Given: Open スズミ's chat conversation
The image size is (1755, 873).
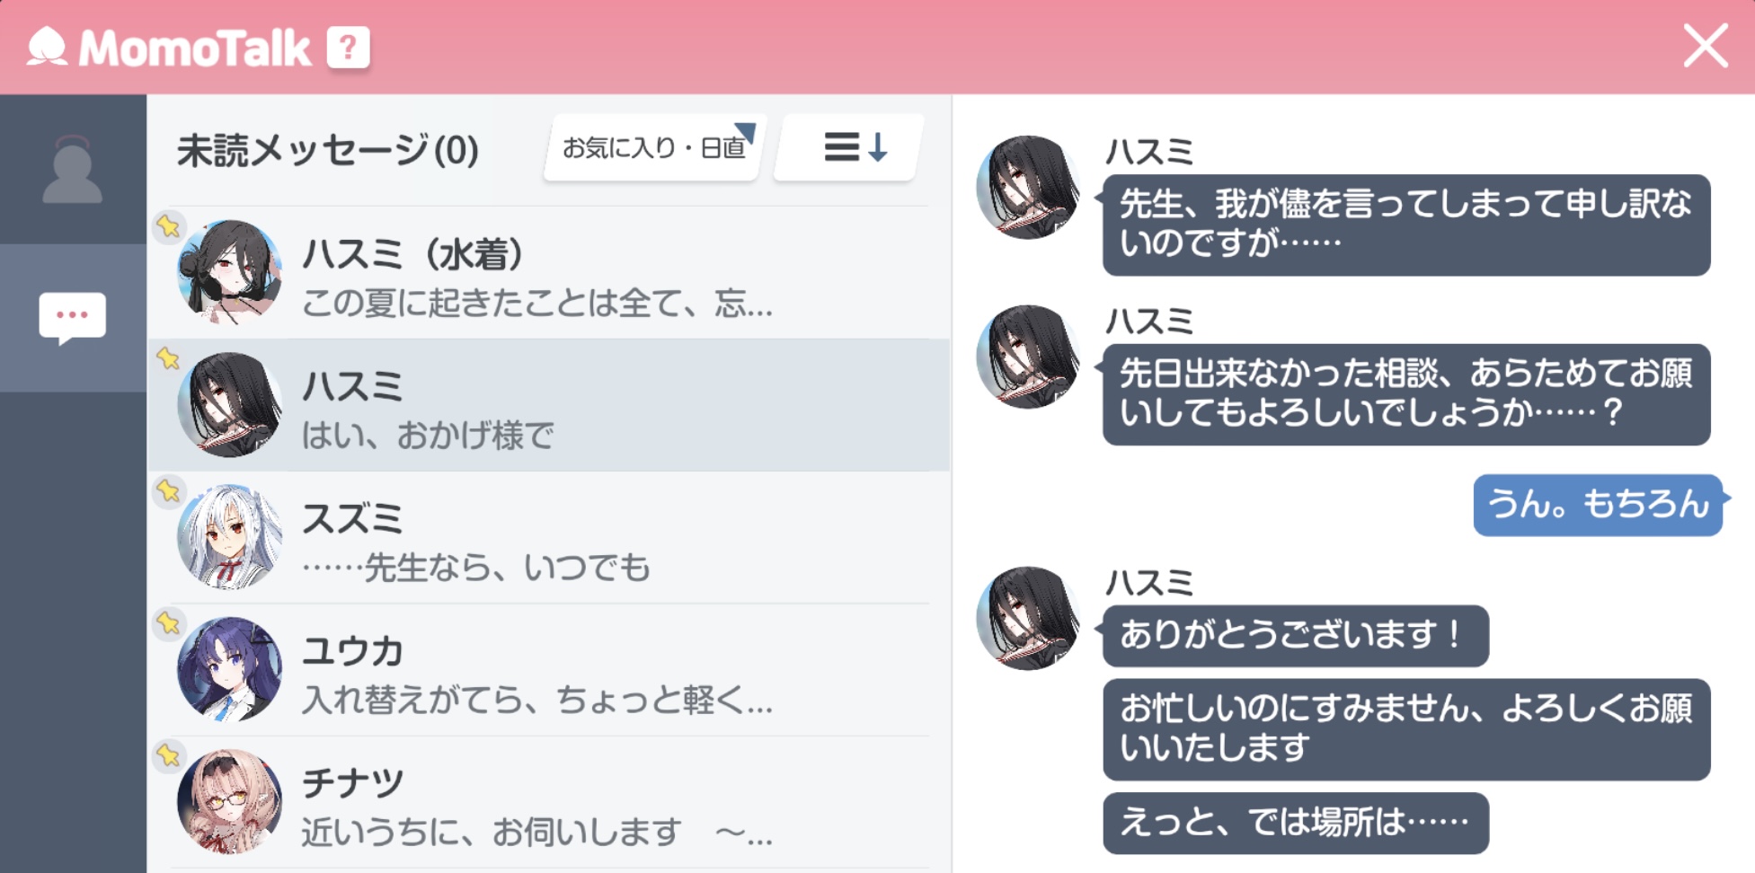Looking at the screenshot, I should point(549,537).
